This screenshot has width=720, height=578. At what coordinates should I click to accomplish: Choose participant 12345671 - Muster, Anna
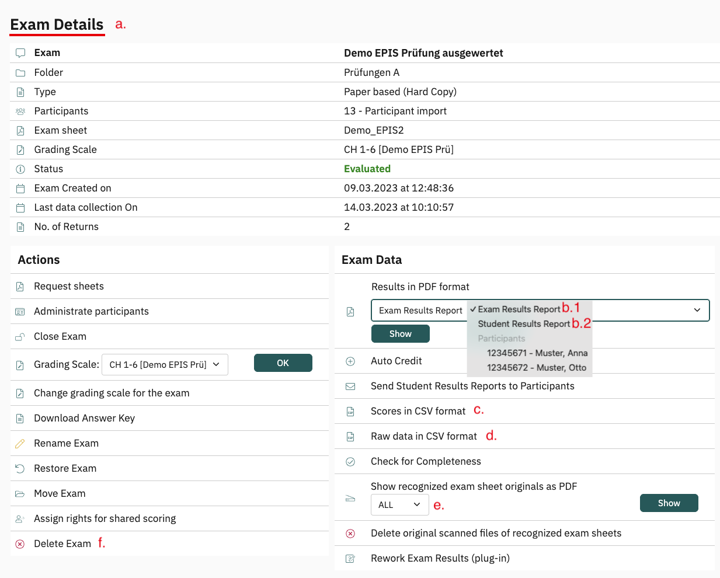(x=537, y=353)
